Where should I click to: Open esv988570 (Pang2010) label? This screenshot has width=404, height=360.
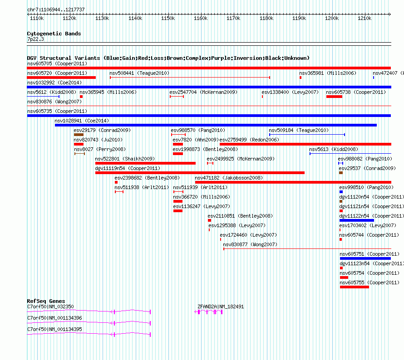(x=198, y=130)
